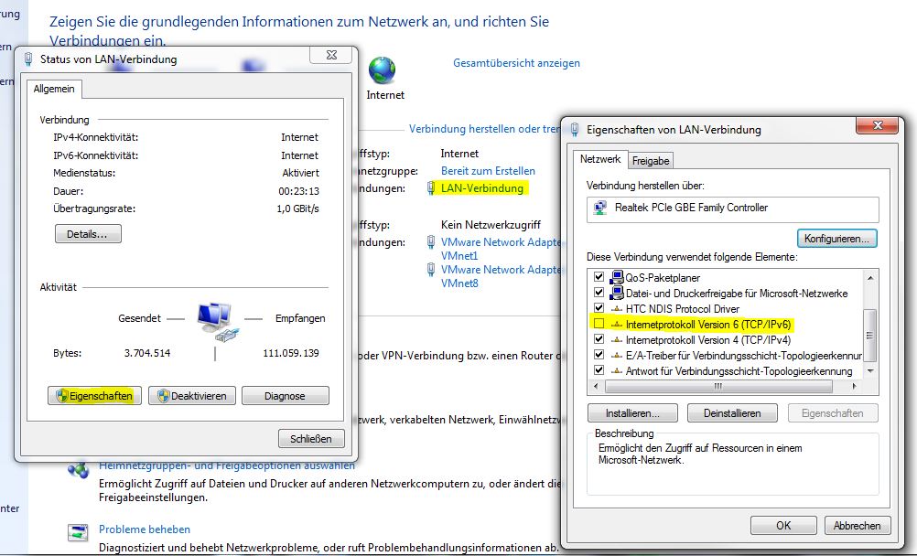Click the Datei- und Druckerfreigabe item icon
The image size is (917, 556).
coord(617,293)
